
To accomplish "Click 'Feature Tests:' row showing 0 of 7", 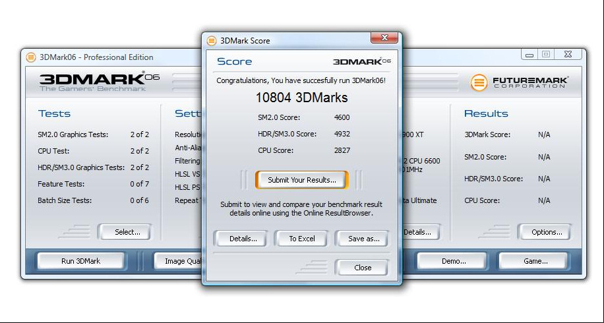I will pyautogui.click(x=93, y=184).
